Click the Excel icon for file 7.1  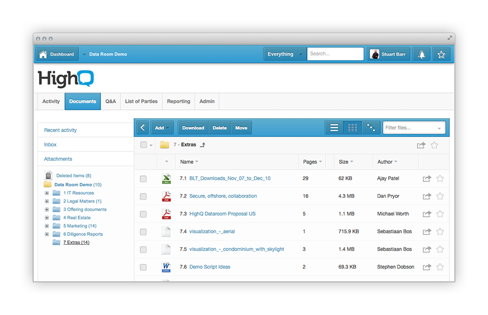[x=166, y=179]
